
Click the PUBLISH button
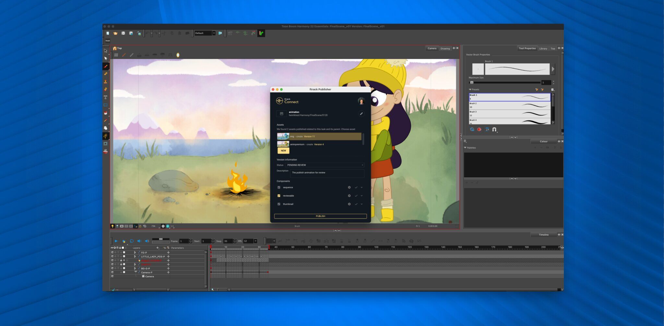click(320, 216)
